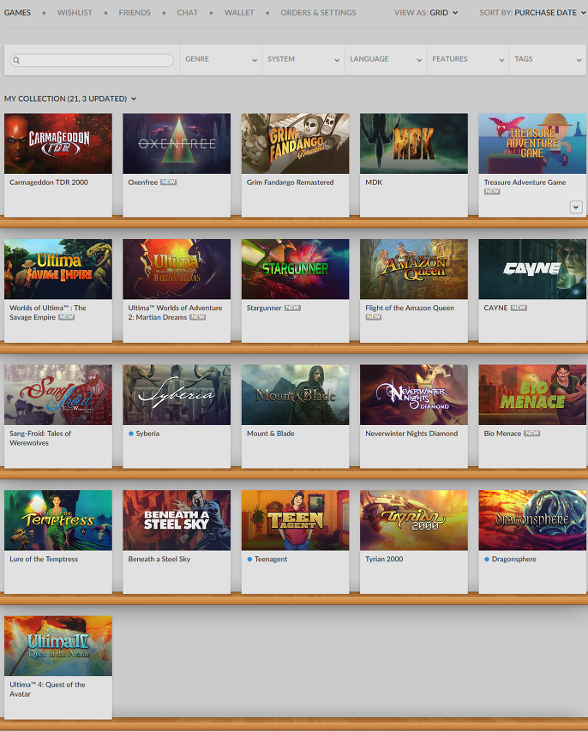
Task: Open Dragonsphere game cover
Action: click(532, 520)
